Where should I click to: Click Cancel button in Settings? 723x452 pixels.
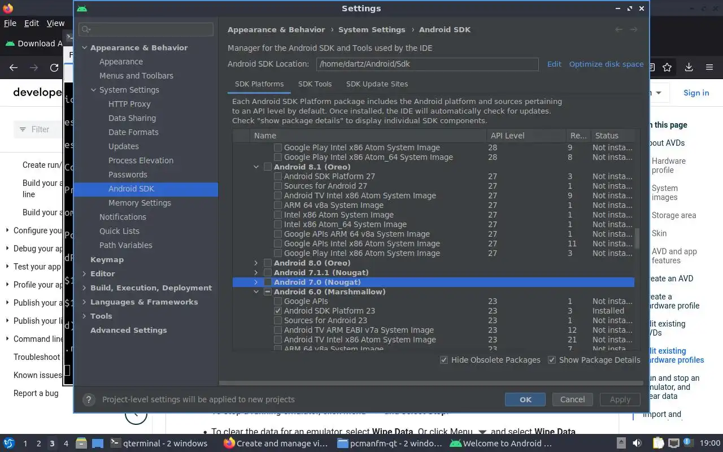(572, 399)
